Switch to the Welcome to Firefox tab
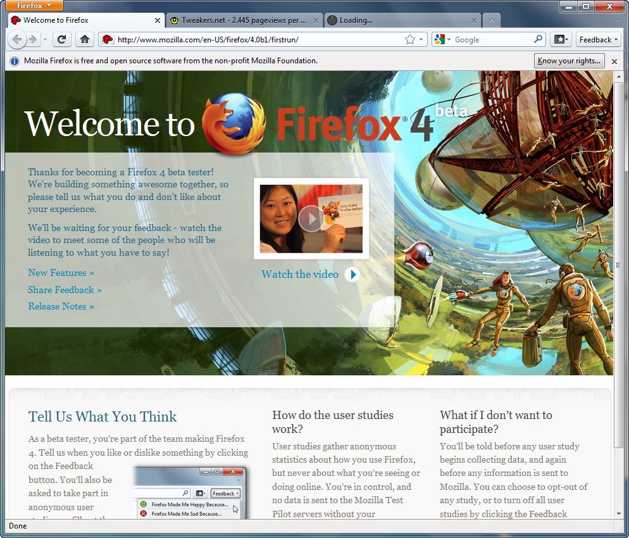The image size is (629, 538). 86,20
